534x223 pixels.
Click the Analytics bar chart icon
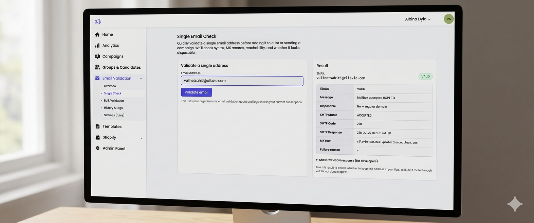point(97,45)
